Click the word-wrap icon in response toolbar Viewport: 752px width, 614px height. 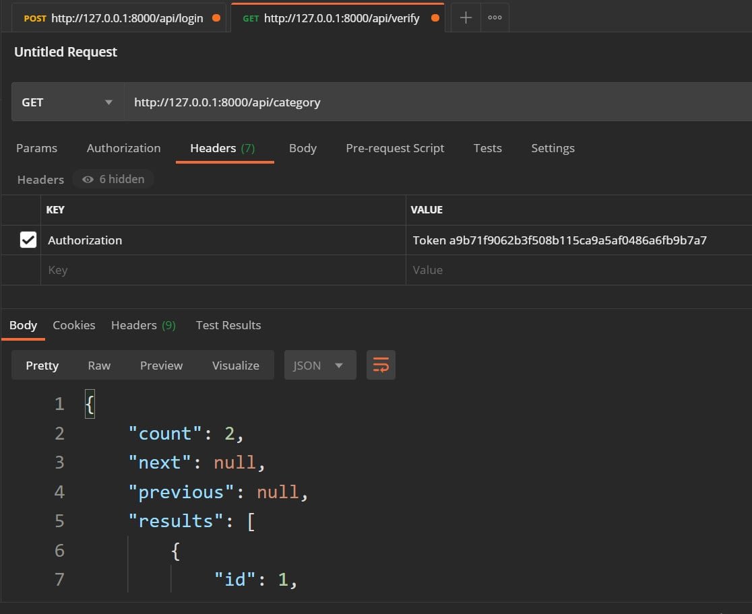(381, 366)
